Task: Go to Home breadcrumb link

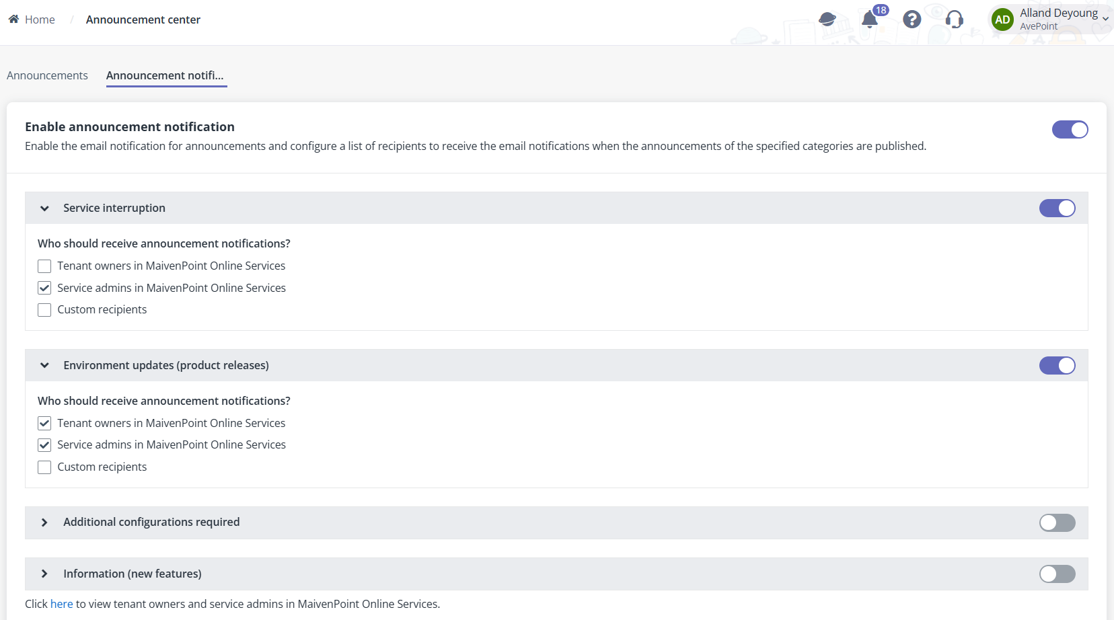Action: (x=40, y=20)
